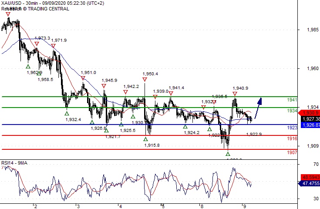Select the RSI14 - 9MA indicator label

14,163
